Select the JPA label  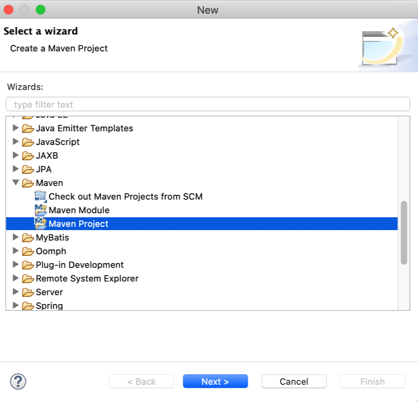coord(44,169)
